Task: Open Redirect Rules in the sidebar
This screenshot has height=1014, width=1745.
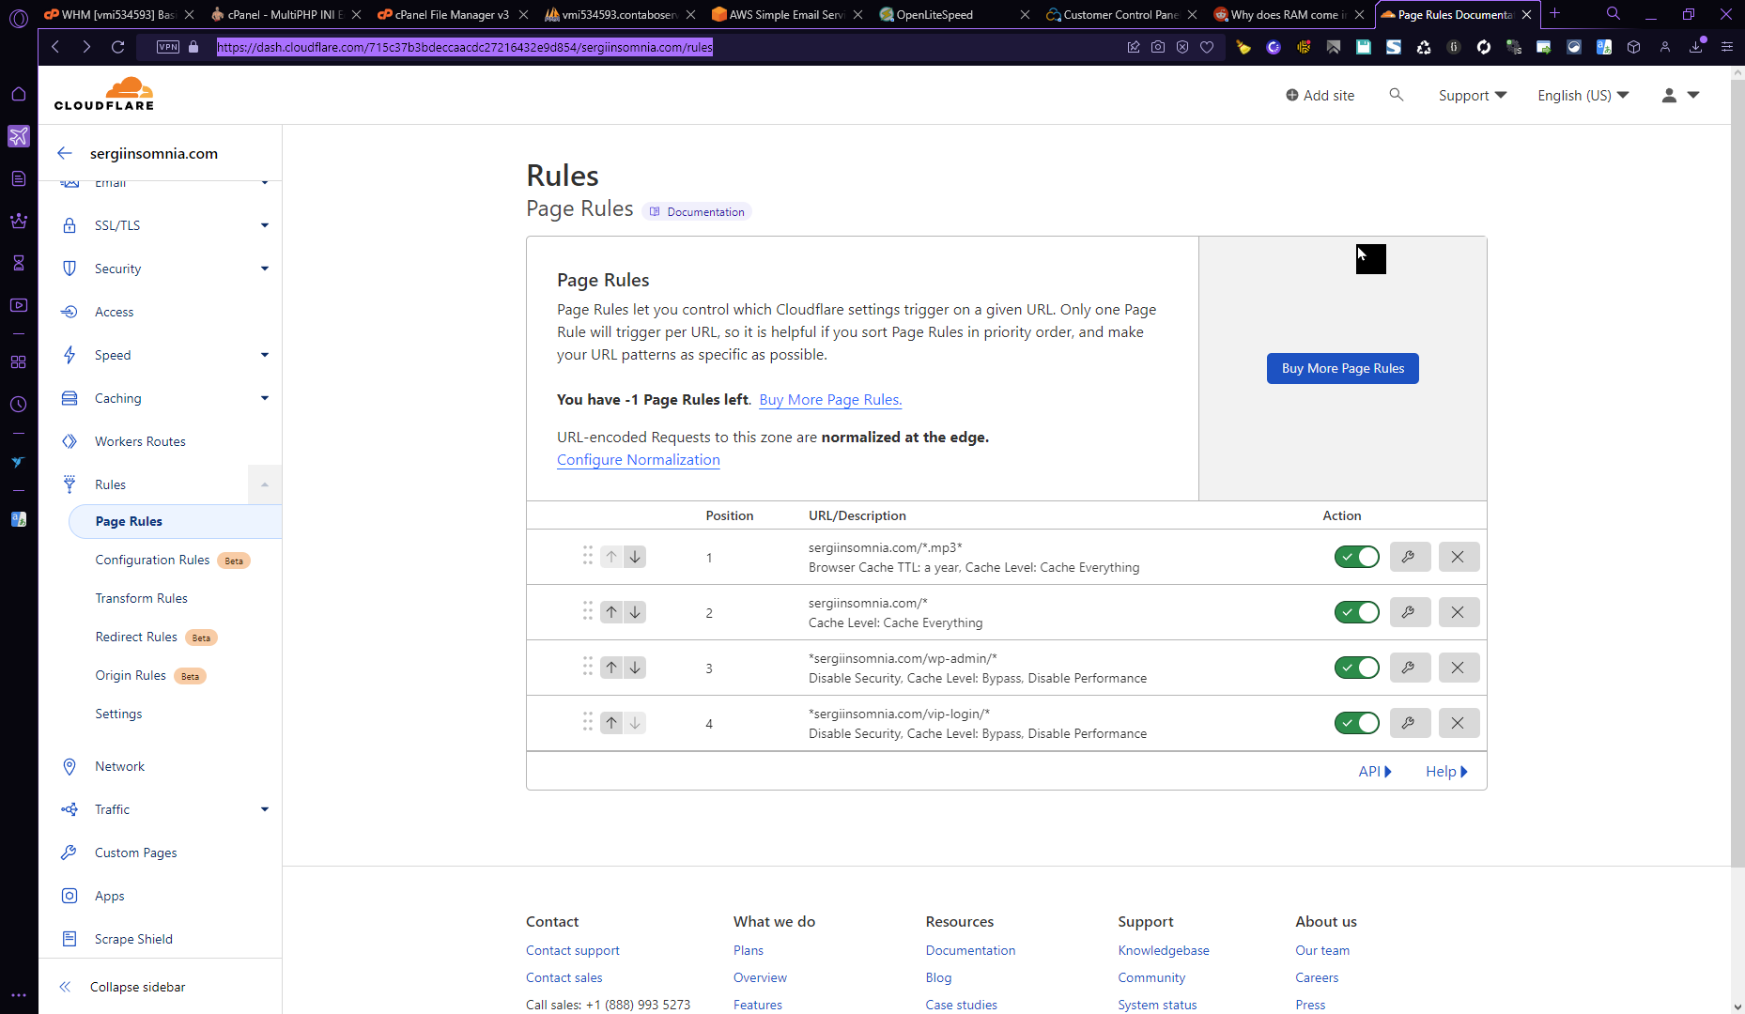Action: pos(136,637)
